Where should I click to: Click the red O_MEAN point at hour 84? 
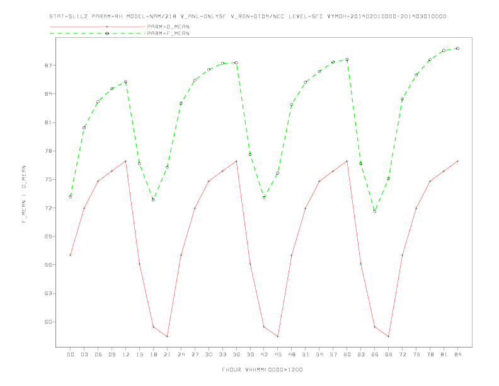point(457,161)
